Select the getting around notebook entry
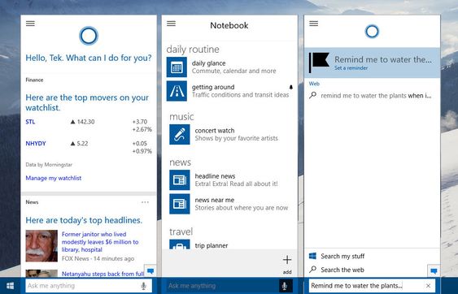 tap(229, 91)
